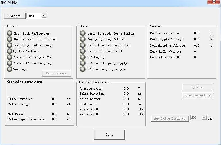Close the IPG-YLPM window
This screenshot has width=221, height=145.
click(x=214, y=2)
